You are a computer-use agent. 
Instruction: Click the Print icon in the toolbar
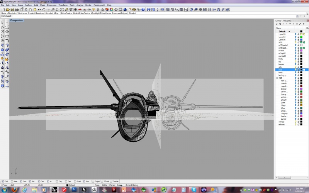[x=17, y=9]
